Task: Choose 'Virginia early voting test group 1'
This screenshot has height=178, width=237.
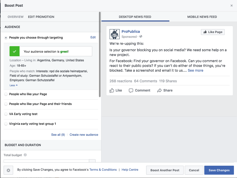Action: (x=6, y=124)
